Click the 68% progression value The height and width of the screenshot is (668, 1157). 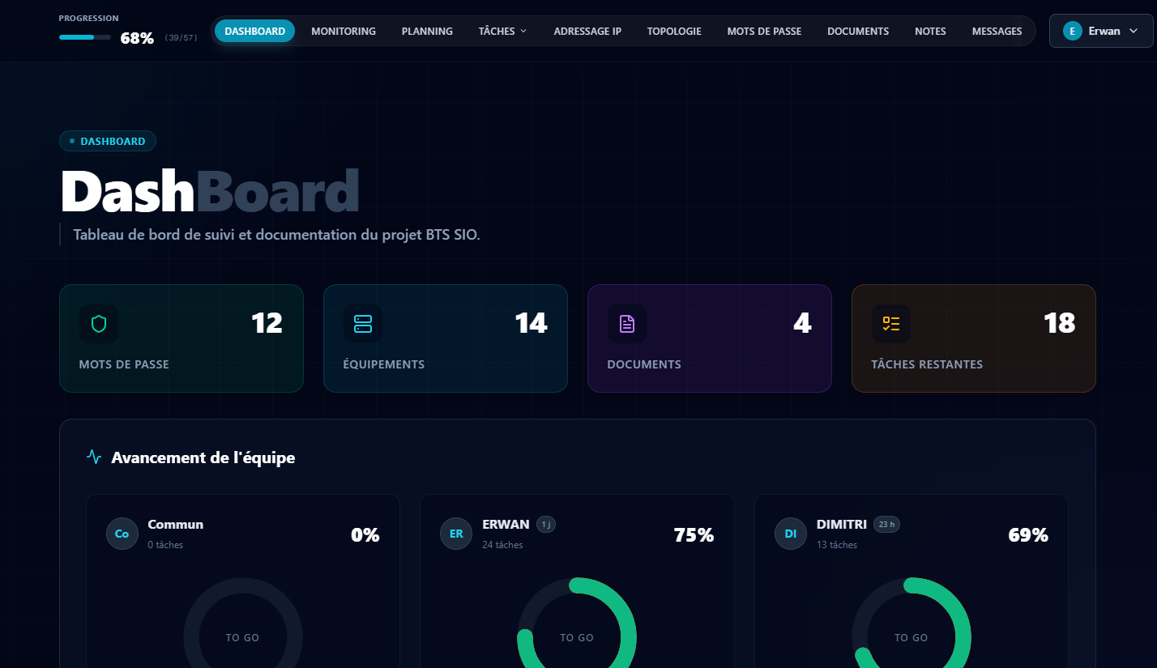[137, 38]
